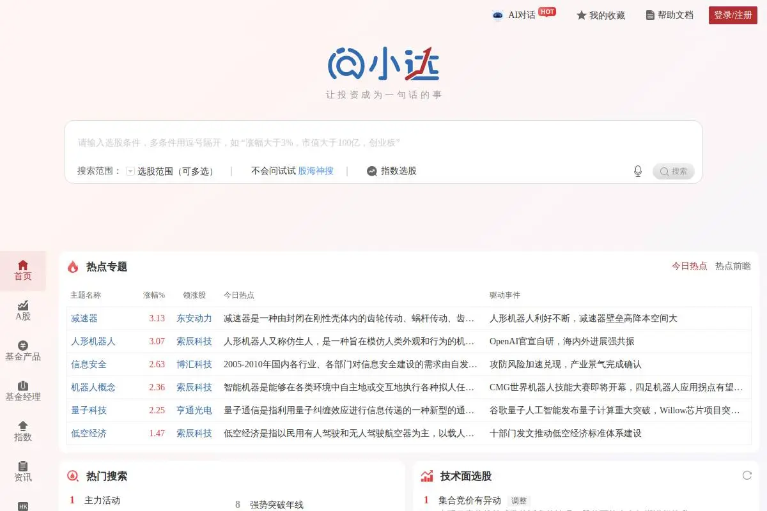The width and height of the screenshot is (767, 511).
Task: Click the 调整 tag
Action: [x=518, y=501]
